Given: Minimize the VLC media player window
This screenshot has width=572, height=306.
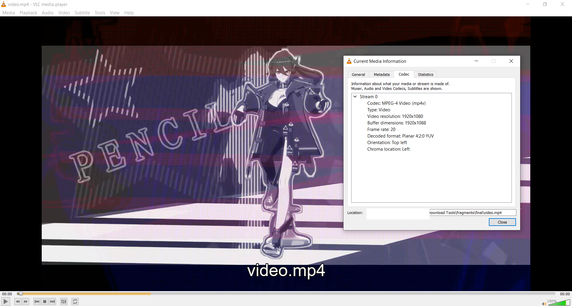Looking at the screenshot, I should click(528, 4).
